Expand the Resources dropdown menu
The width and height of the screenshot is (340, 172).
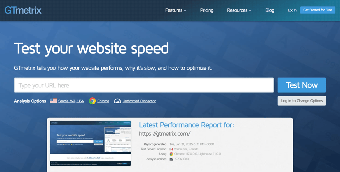click(239, 10)
